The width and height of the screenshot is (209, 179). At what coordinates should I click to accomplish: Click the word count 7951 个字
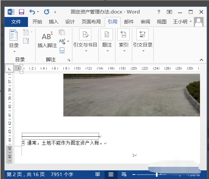(62, 175)
